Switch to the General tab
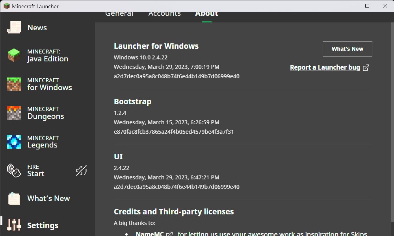Image resolution: width=394 pixels, height=236 pixels. point(119,15)
